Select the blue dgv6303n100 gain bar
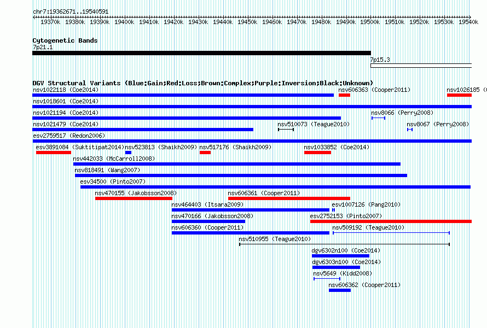Screen dimensions: 487x328 click(337, 267)
